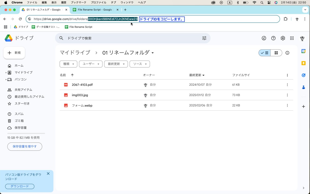The height and width of the screenshot is (194, 310).
Task: Switch to File Rename Script tab
Action: click(x=96, y=10)
